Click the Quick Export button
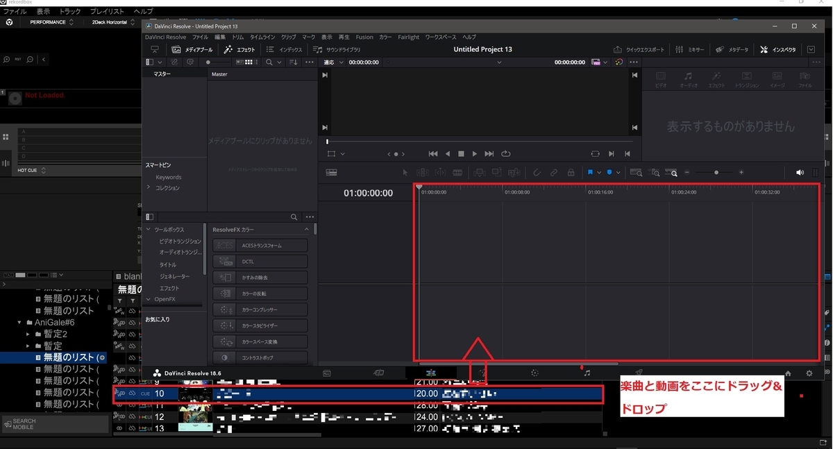833x449 pixels. tap(639, 50)
